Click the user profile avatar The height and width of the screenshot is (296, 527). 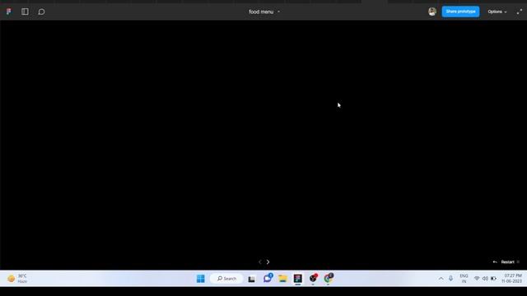point(432,12)
